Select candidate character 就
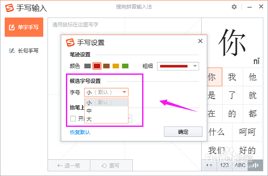The height and width of the screenshot is (176, 268). (253, 95)
